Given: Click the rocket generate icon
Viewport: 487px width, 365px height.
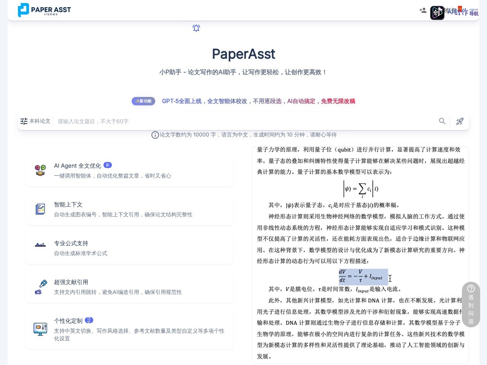Looking at the screenshot, I should tap(460, 121).
